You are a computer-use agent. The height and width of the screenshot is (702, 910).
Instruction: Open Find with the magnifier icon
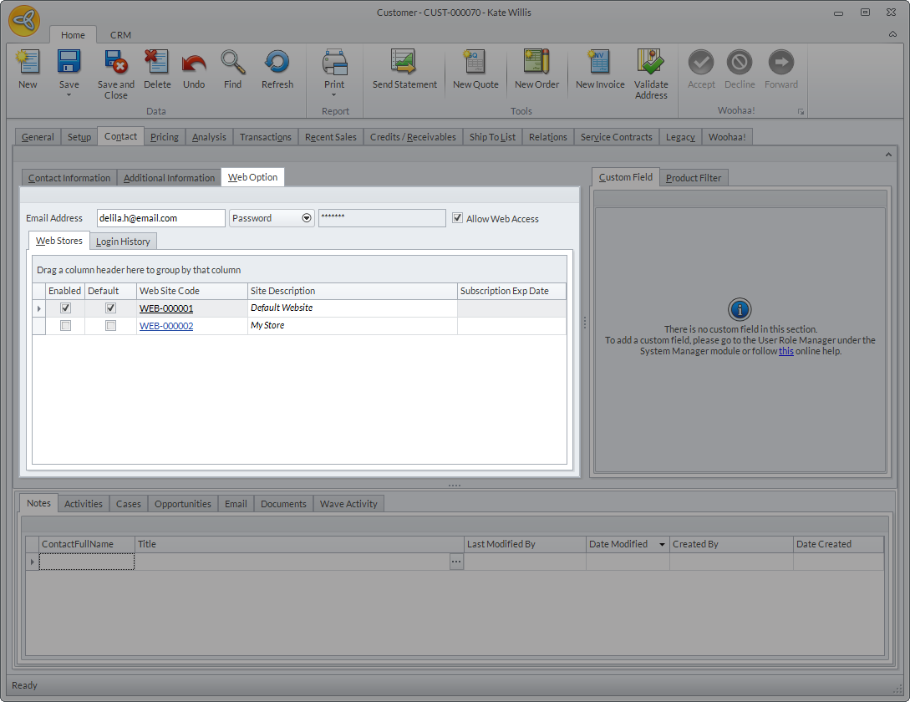(x=233, y=64)
